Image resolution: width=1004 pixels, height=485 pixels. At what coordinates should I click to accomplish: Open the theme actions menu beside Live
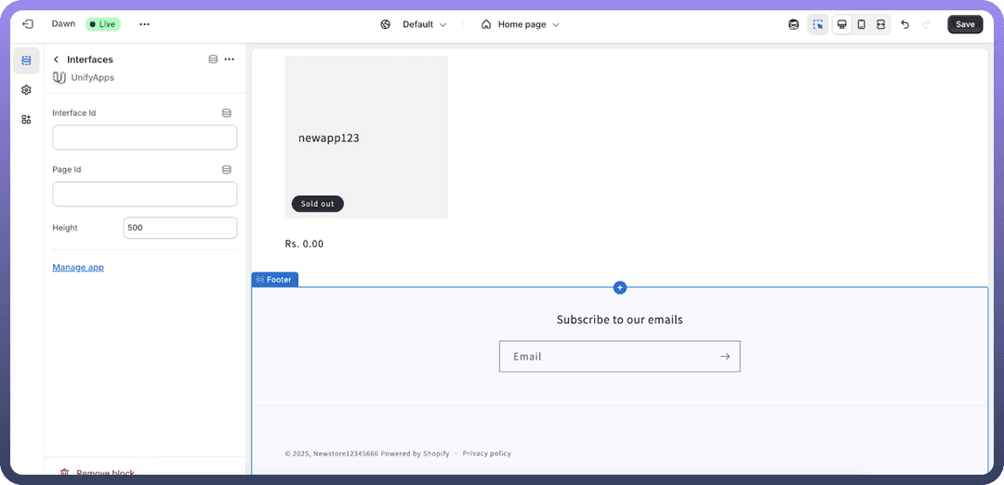point(144,24)
